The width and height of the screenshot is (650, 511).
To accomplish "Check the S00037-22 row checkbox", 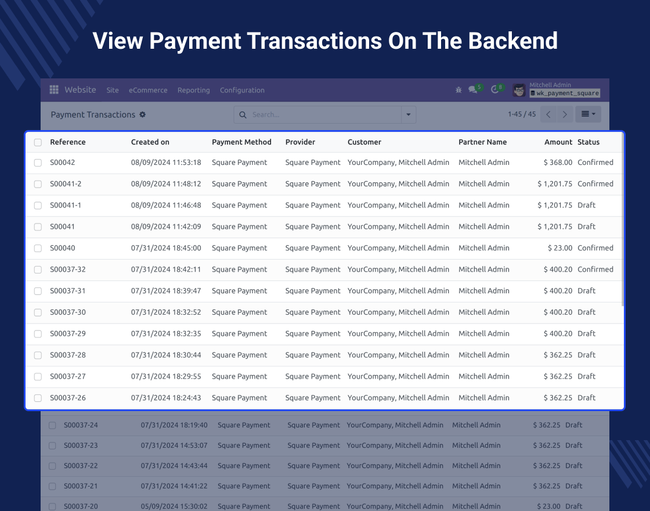I will click(52, 466).
